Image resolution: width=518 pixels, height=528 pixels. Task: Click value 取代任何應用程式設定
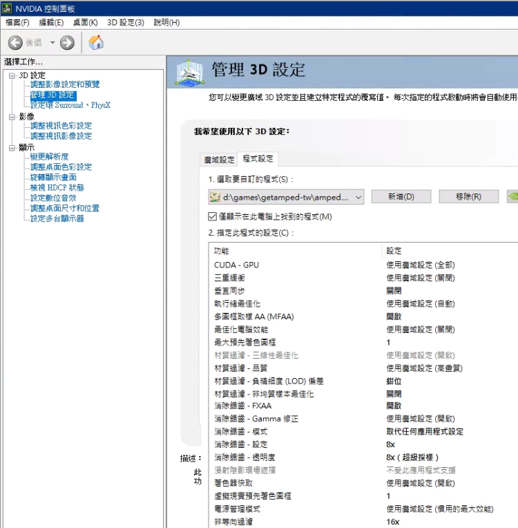point(425,432)
